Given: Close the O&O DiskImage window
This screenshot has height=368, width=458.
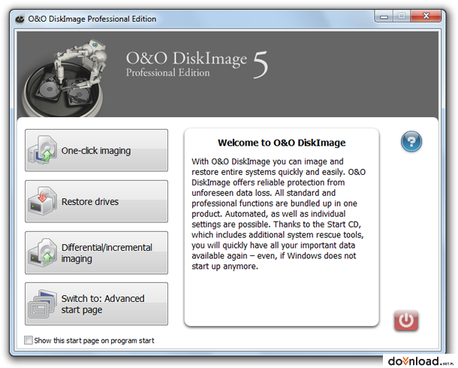Looking at the screenshot, I should 426,16.
